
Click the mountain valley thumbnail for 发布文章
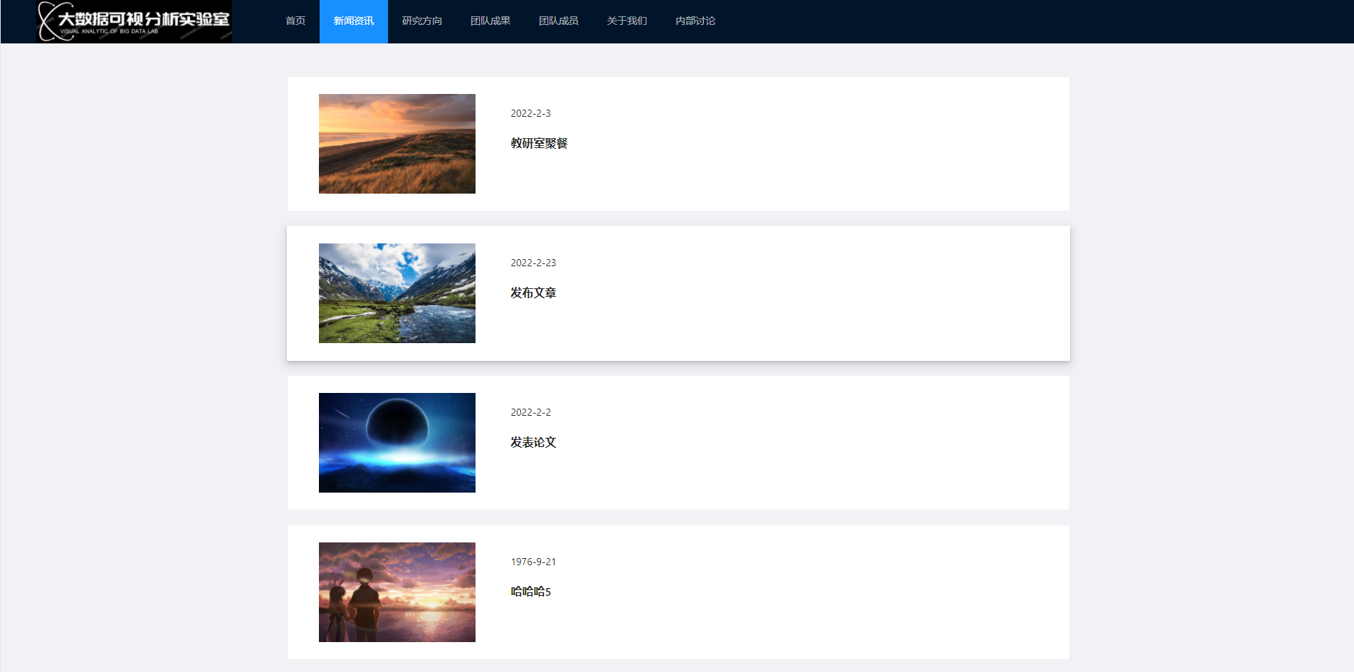397,293
